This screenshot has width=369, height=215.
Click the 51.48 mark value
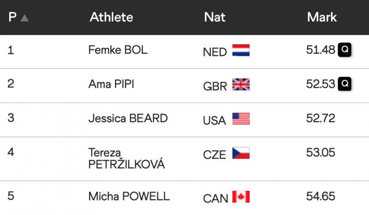[x=320, y=50]
